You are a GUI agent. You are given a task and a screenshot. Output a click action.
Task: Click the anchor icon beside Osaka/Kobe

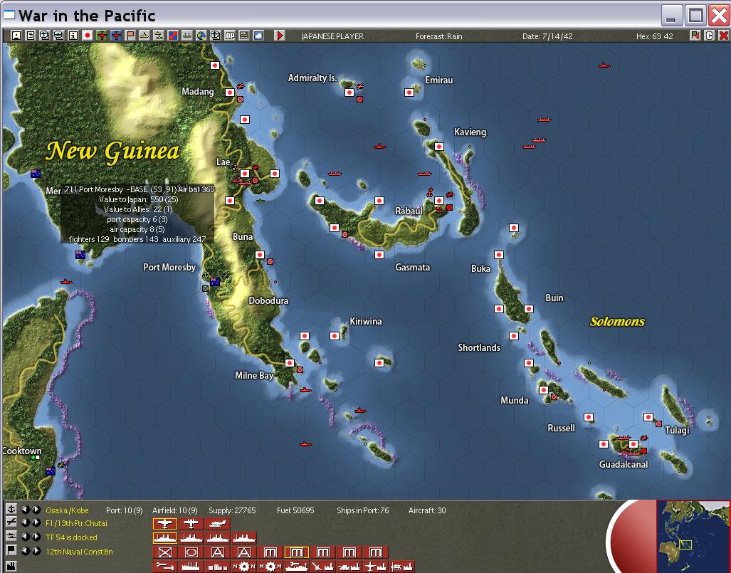pos(11,509)
